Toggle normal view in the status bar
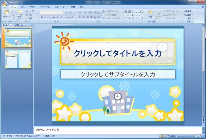The height and width of the screenshot is (139, 206). click(x=162, y=136)
